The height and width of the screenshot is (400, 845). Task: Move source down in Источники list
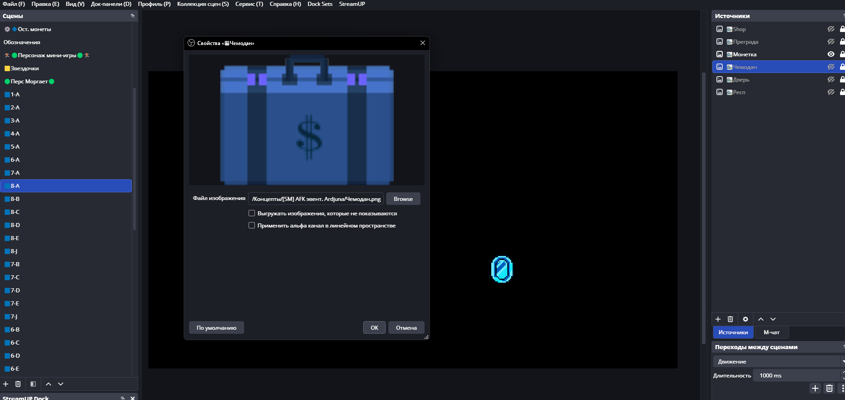click(773, 319)
